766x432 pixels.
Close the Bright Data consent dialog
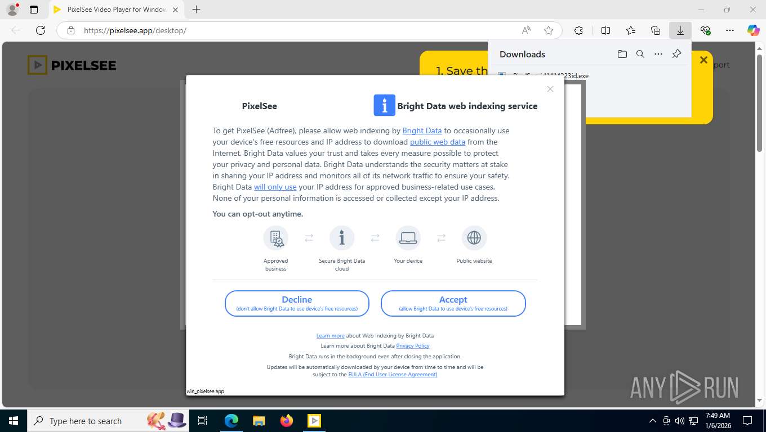(550, 89)
